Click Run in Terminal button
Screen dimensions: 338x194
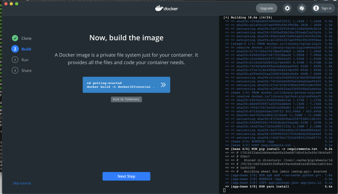(126, 99)
